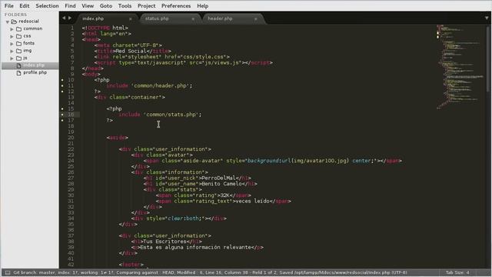Click the common folder icon
Image resolution: width=492 pixels, height=277 pixels.
tap(18, 29)
